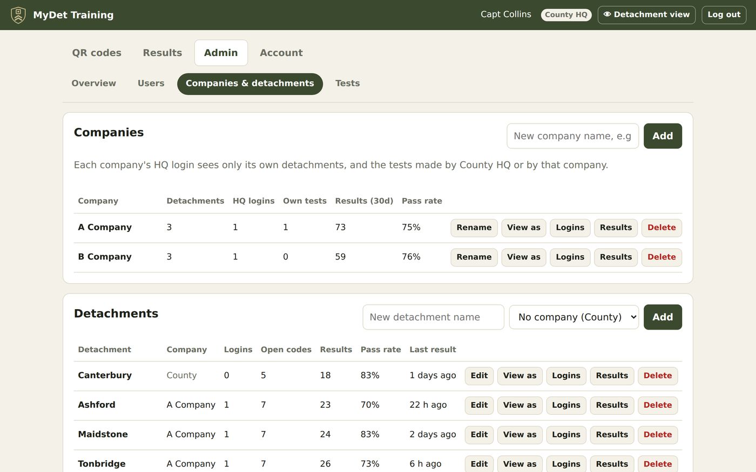Click the County HQ badge
This screenshot has height=472, width=756.
pos(566,15)
